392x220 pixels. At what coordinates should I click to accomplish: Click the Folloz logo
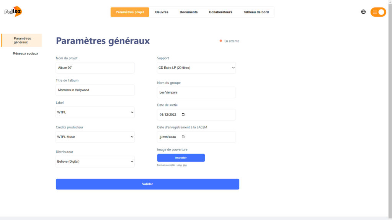pos(13,11)
